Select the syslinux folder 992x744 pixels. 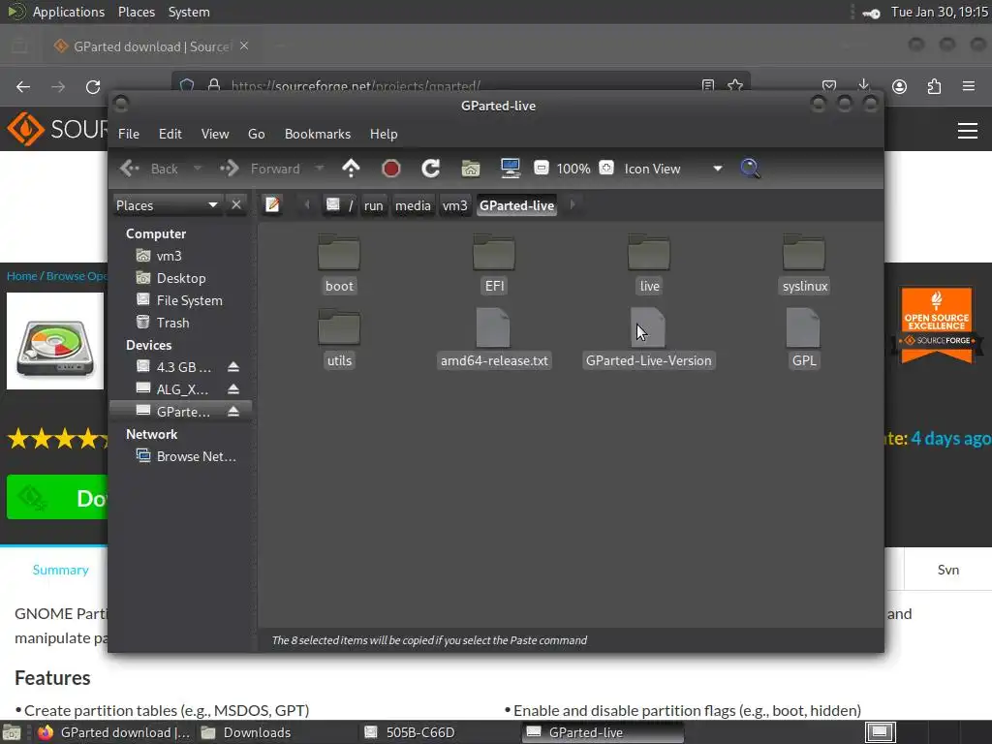click(x=804, y=264)
